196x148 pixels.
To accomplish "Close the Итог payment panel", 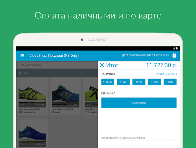I will tap(102, 65).
